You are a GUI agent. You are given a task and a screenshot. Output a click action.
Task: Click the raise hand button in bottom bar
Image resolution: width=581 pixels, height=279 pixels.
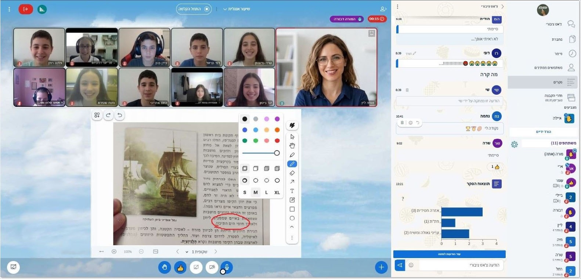point(165,267)
